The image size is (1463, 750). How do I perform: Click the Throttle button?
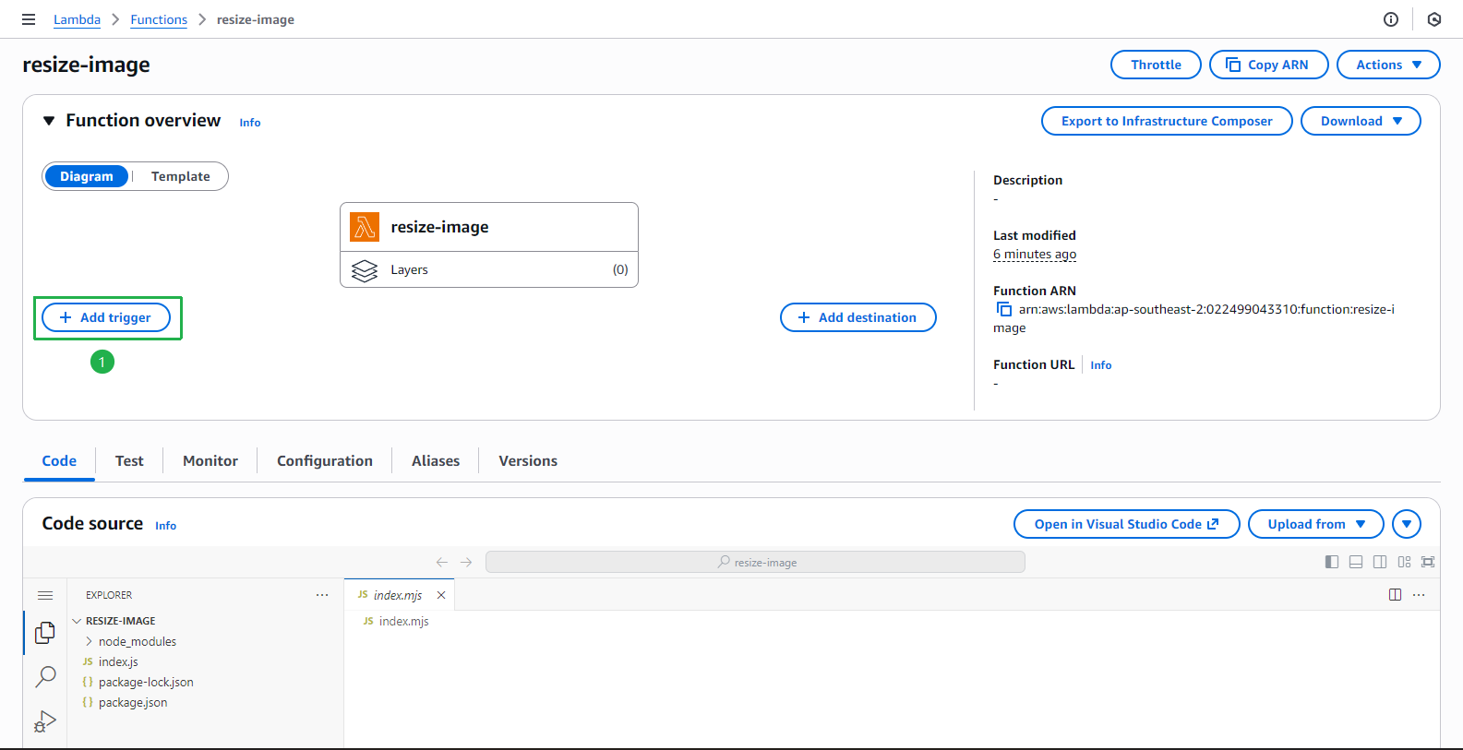coord(1156,65)
